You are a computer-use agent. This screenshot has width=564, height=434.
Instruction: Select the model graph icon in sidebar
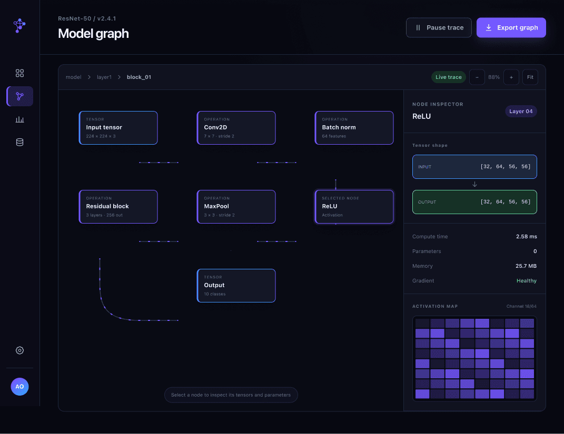click(x=20, y=96)
